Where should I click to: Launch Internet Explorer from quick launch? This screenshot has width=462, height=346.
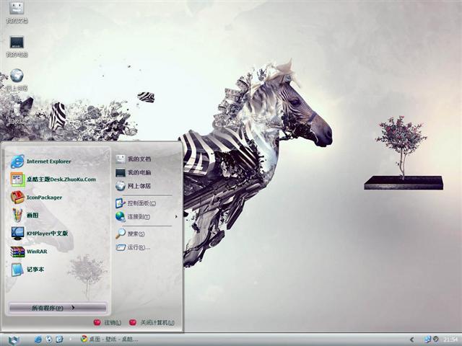38,340
